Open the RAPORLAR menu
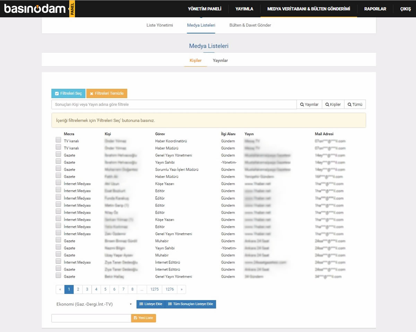This screenshot has height=332, width=416. pos(375,9)
